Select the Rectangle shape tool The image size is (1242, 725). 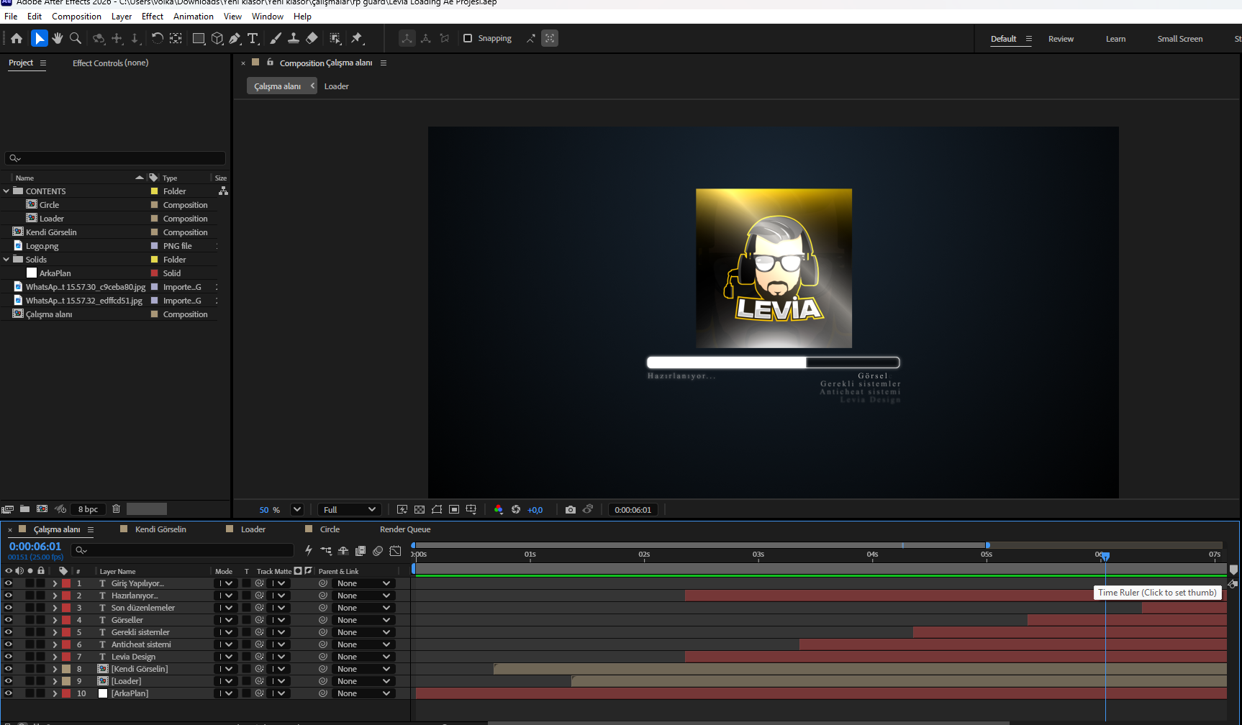point(199,38)
